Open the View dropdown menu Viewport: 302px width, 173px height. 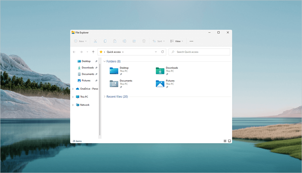(177, 41)
